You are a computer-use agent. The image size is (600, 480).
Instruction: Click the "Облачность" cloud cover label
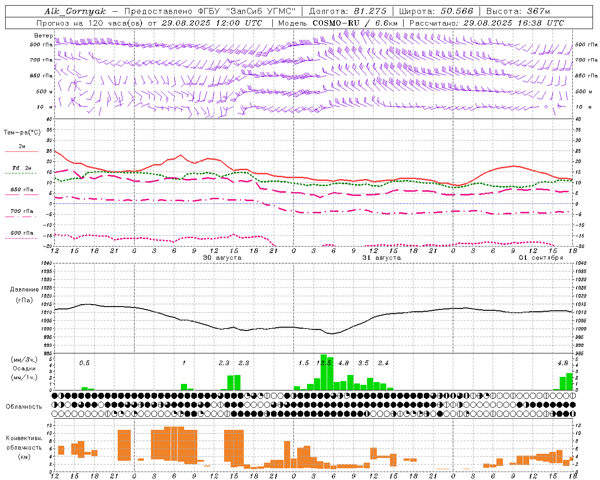(24, 407)
